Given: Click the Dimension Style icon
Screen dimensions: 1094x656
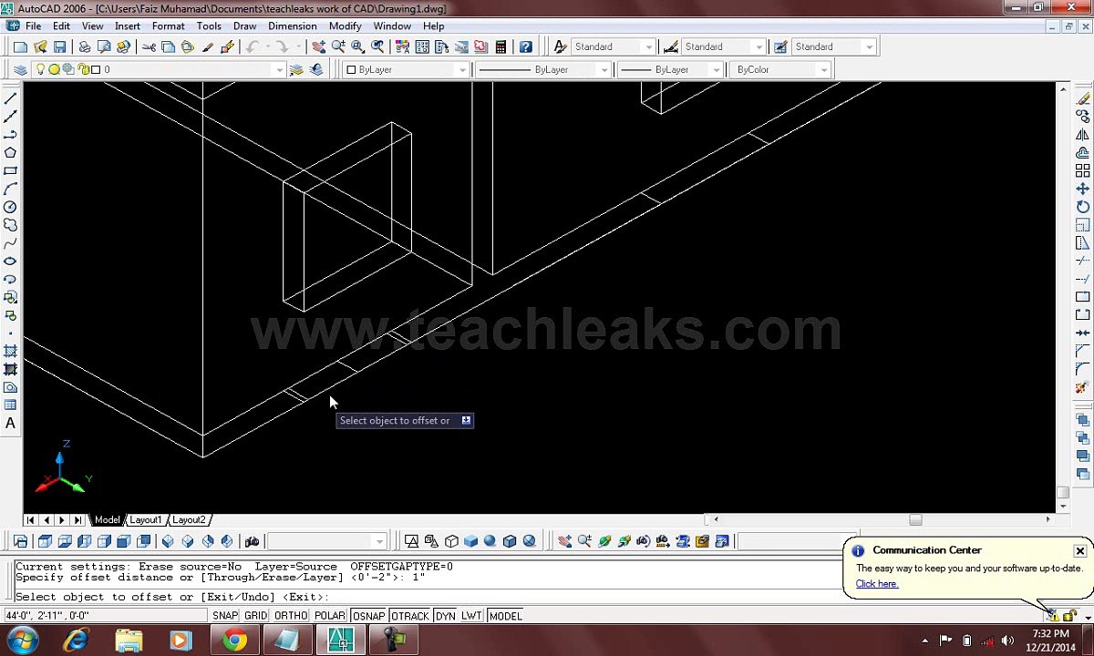Looking at the screenshot, I should point(671,46).
